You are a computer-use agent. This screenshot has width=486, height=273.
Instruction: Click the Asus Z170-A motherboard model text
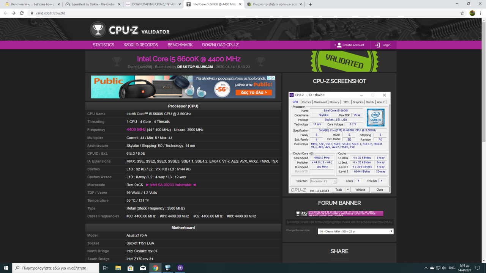[x=137, y=235]
